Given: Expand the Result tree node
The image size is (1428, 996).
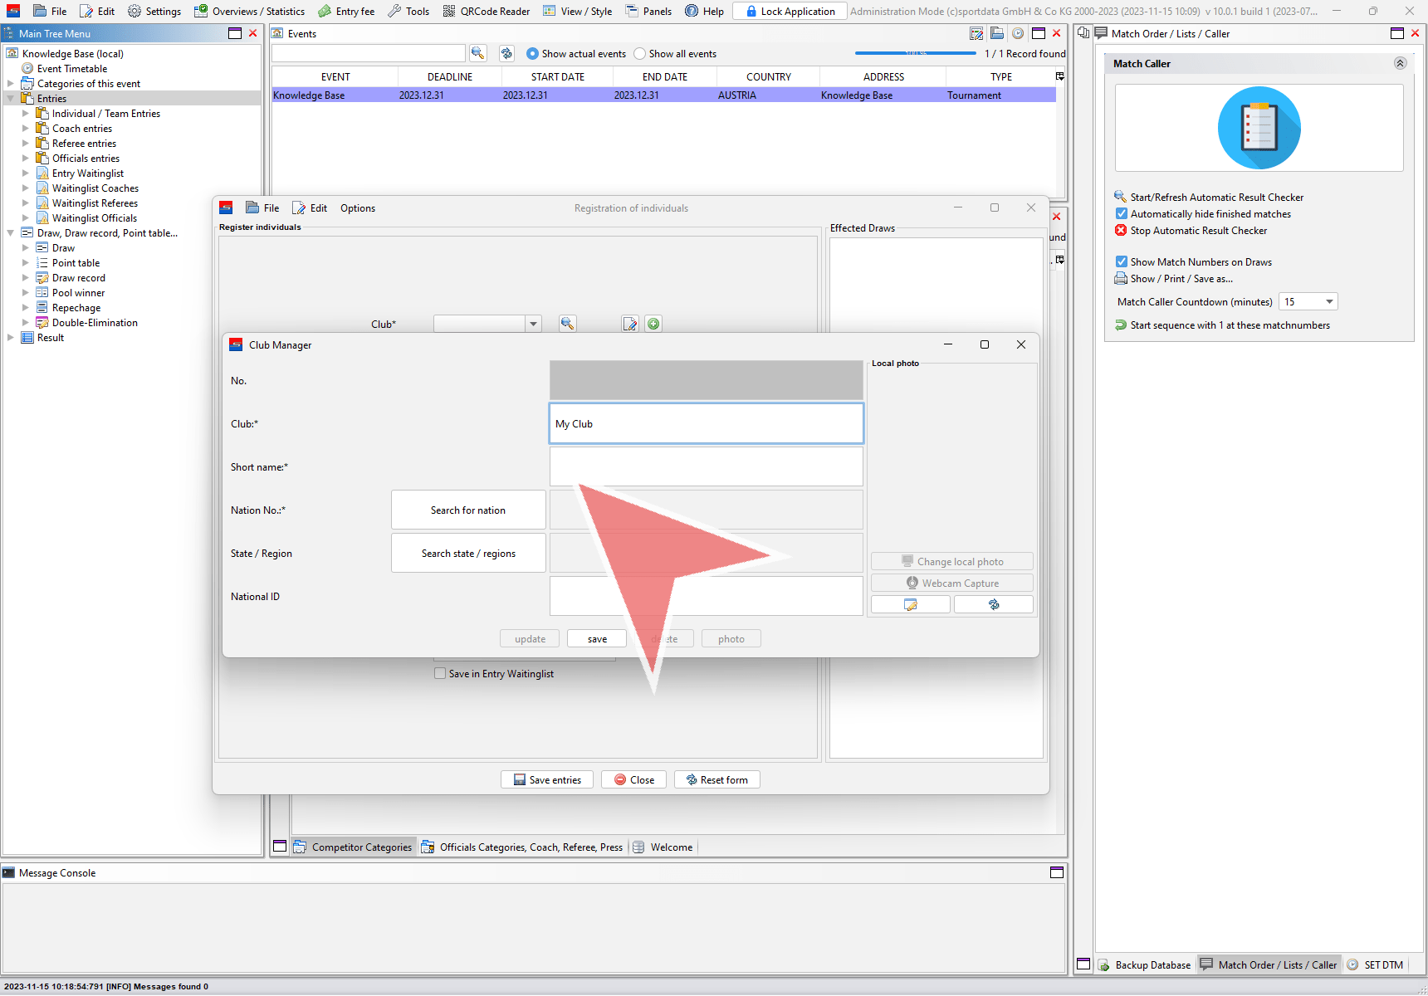Looking at the screenshot, I should point(10,338).
